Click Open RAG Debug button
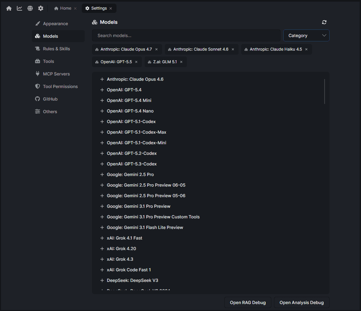 [x=248, y=302]
